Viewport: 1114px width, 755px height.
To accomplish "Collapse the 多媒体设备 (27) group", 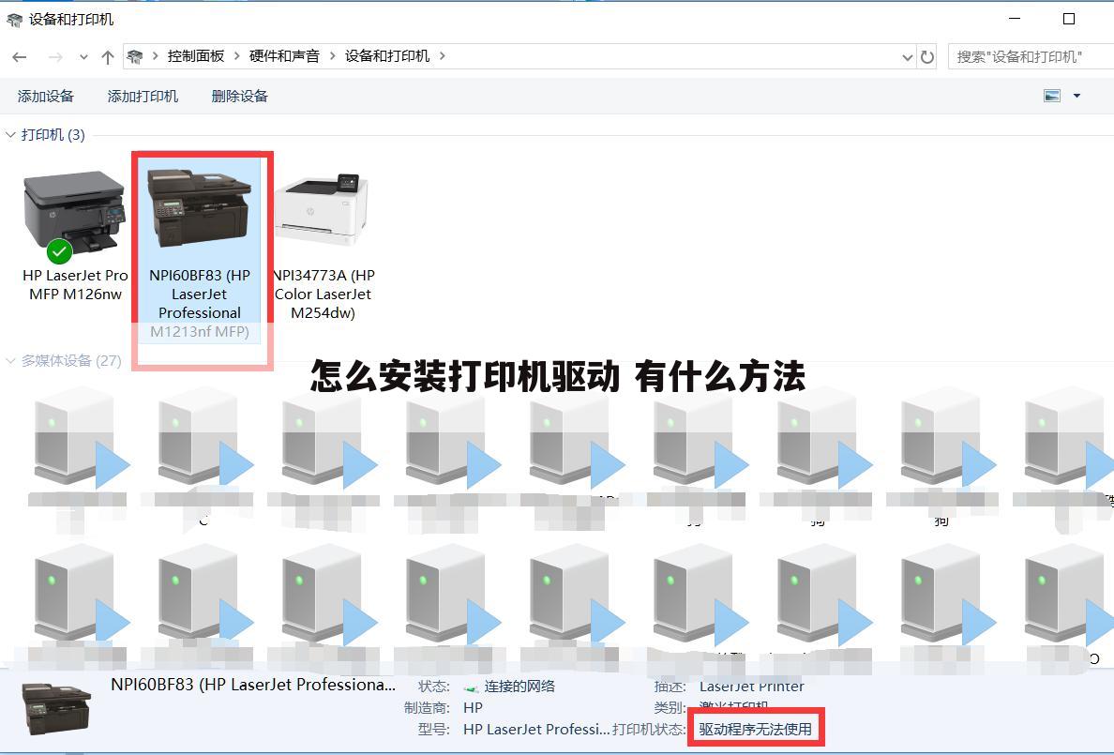I will [10, 360].
